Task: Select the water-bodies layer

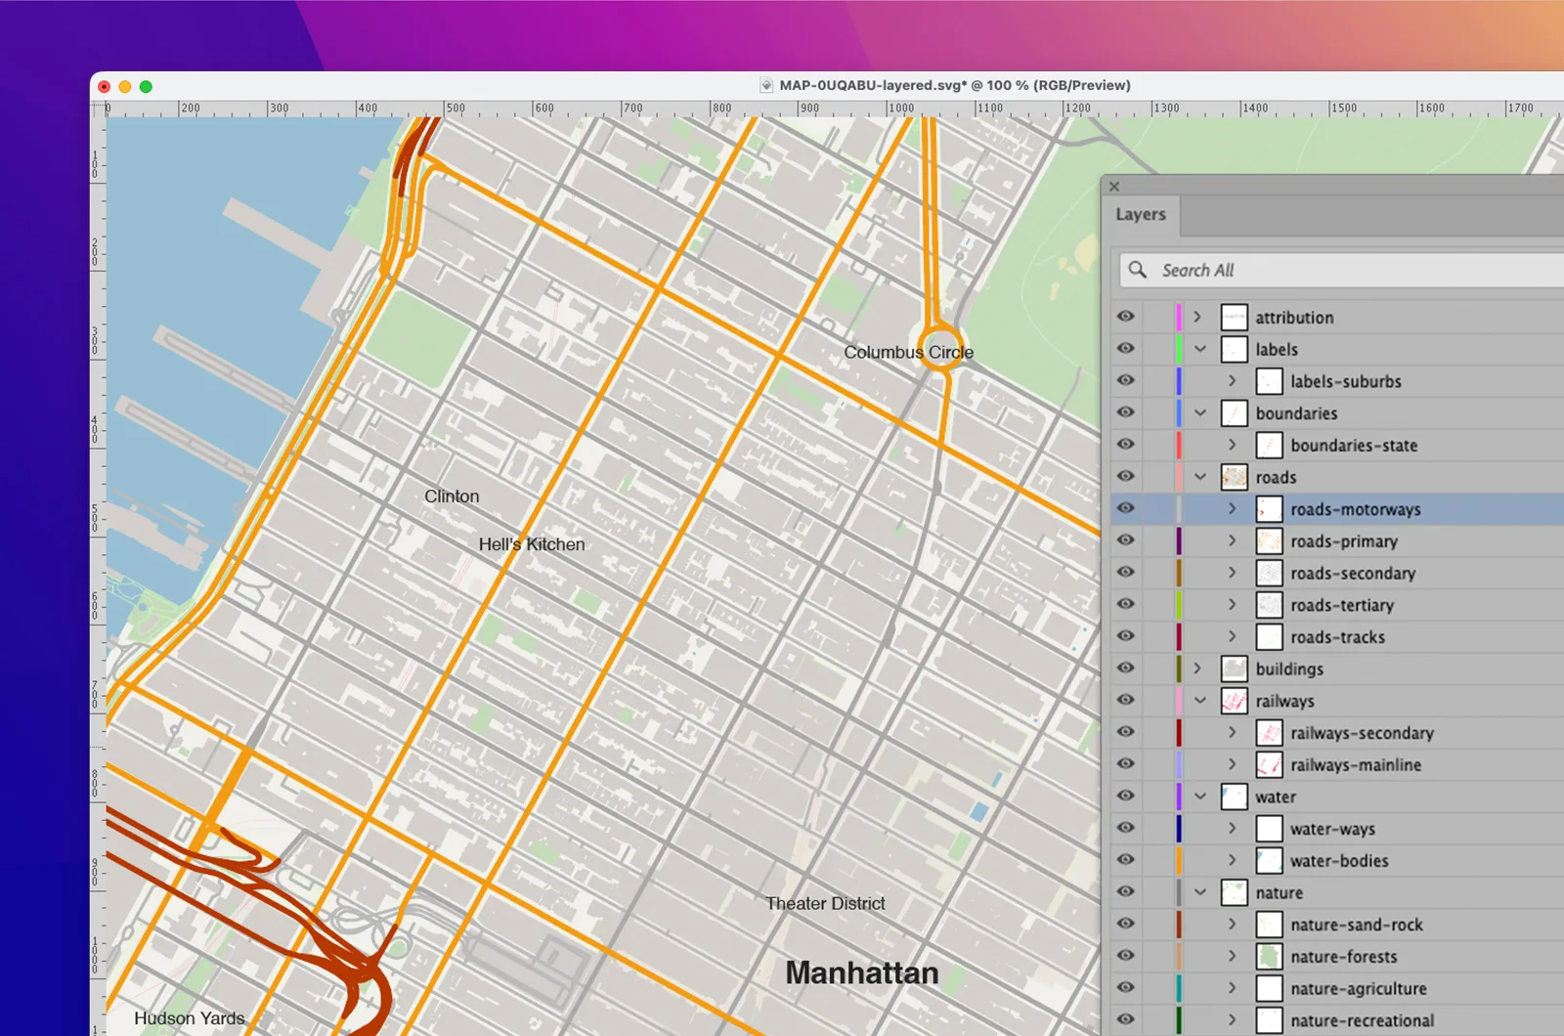Action: pos(1337,861)
